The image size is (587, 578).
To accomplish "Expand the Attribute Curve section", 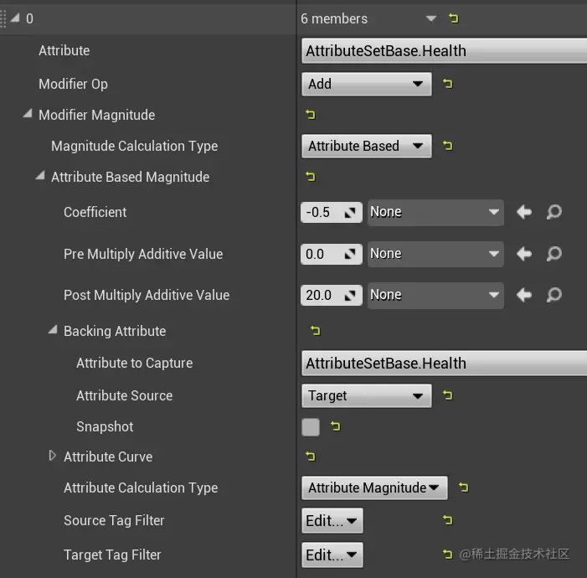I will click(53, 457).
